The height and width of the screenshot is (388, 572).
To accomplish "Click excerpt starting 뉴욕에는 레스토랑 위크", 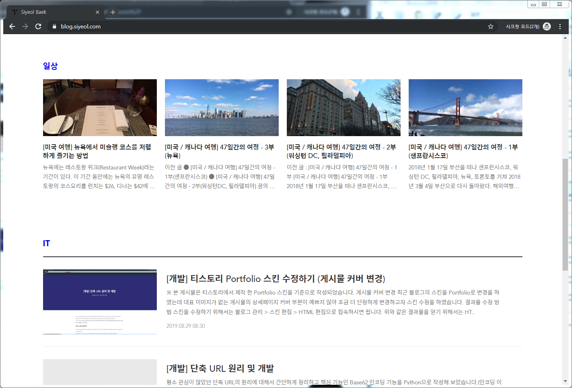I will pyautogui.click(x=99, y=177).
